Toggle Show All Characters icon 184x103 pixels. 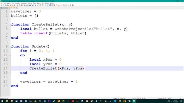tap(48, 5)
